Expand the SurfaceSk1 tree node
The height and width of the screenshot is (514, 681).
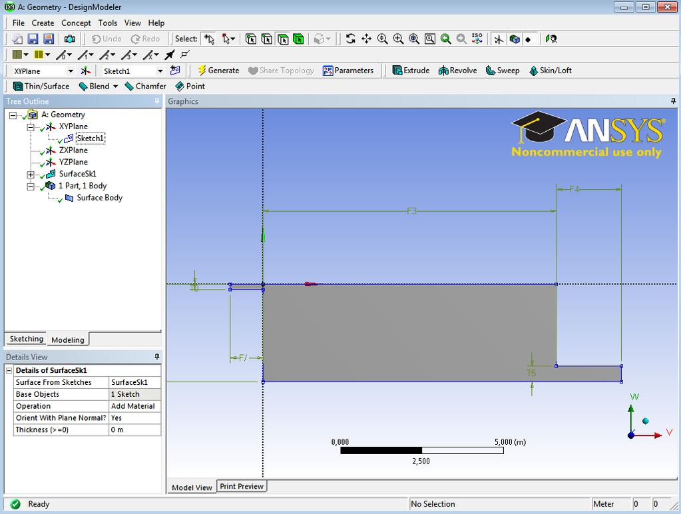pyautogui.click(x=31, y=174)
